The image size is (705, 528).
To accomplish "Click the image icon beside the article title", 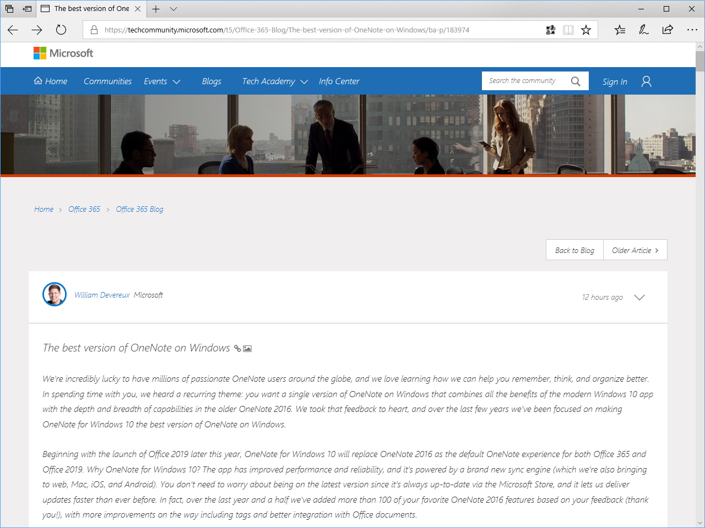I will click(x=247, y=349).
